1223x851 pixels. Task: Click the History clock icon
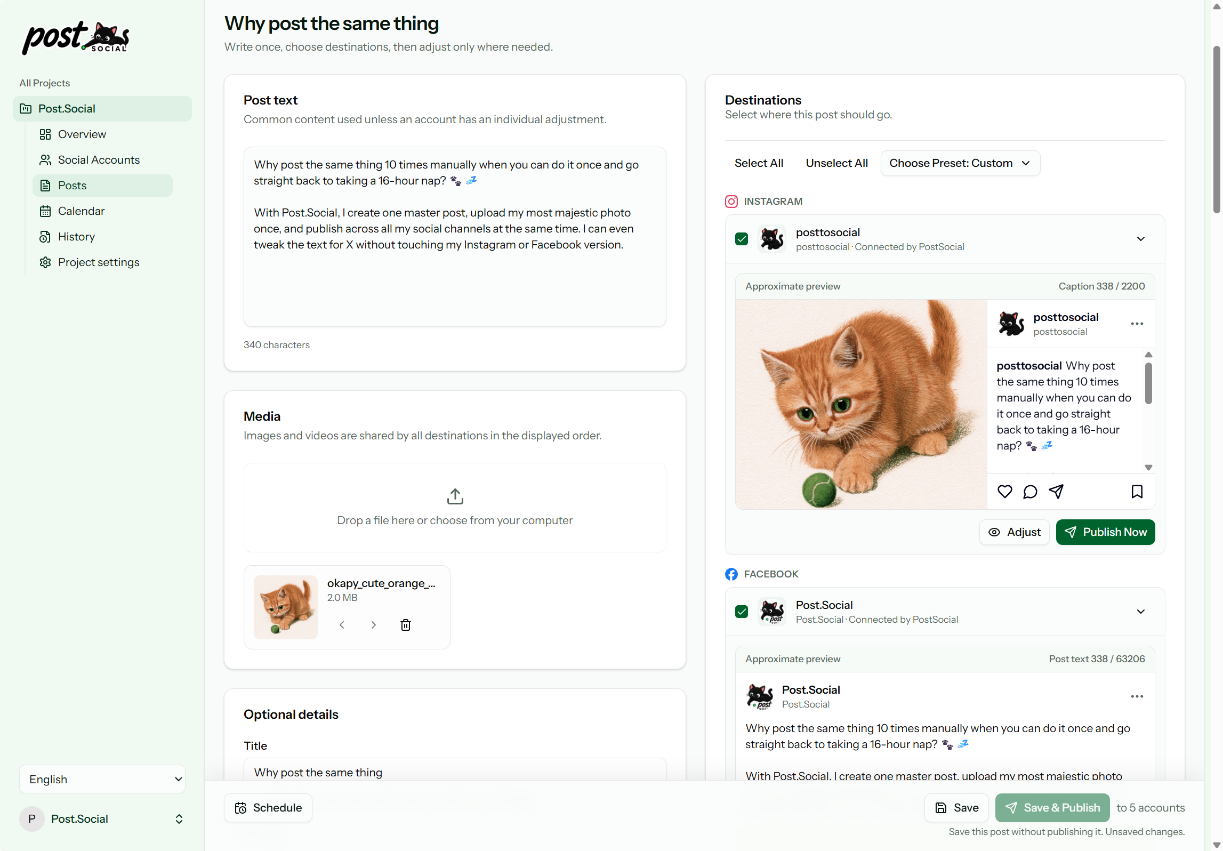click(45, 237)
